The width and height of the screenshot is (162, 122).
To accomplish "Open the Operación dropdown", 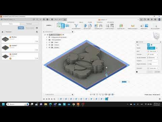I will tap(153, 68).
